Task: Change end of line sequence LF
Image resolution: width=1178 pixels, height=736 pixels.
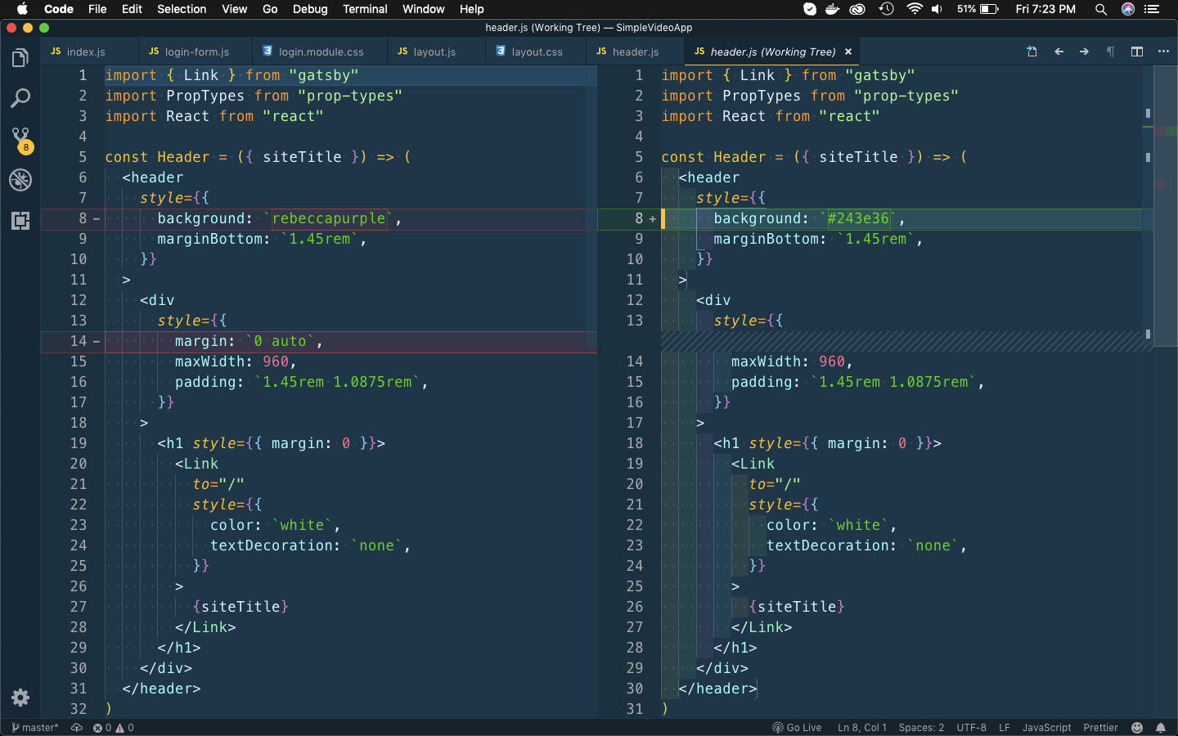Action: pos(1005,728)
